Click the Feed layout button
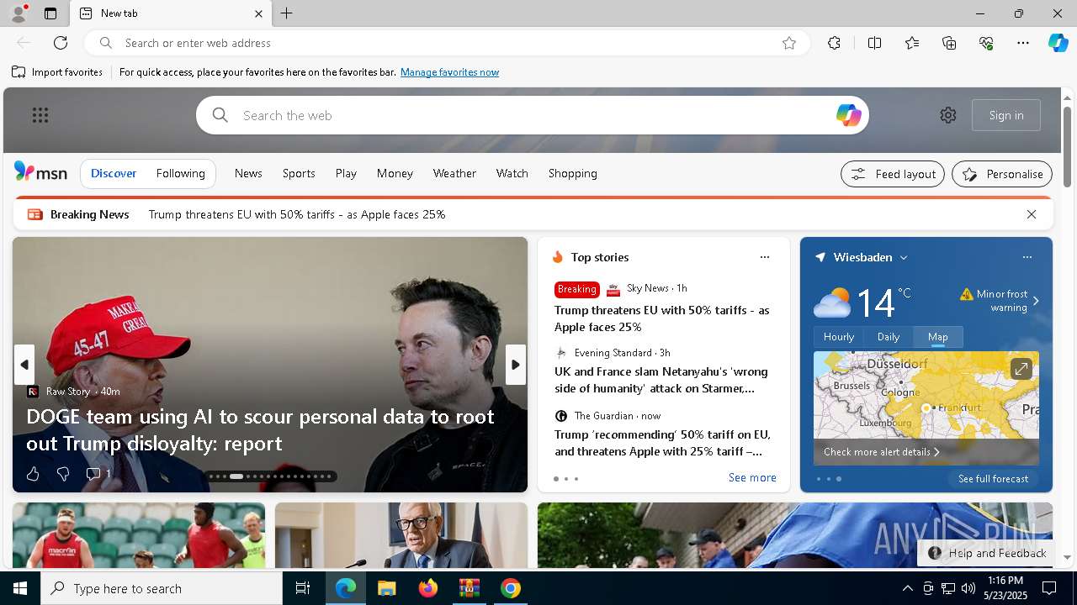 (x=893, y=174)
